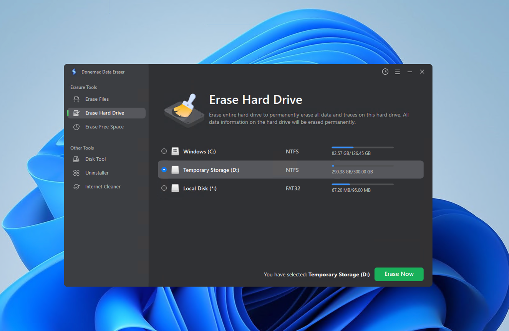The height and width of the screenshot is (331, 509).
Task: Select the Disk Tool icon
Action: tap(77, 159)
